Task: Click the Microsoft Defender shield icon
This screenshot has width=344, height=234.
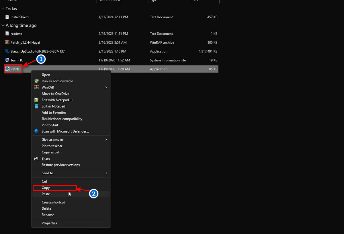Action: (x=36, y=131)
